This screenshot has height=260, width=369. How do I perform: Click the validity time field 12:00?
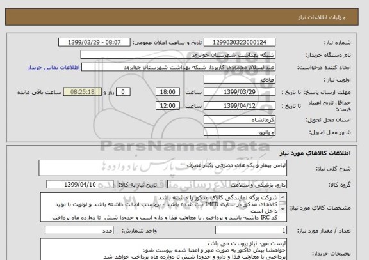point(168,105)
